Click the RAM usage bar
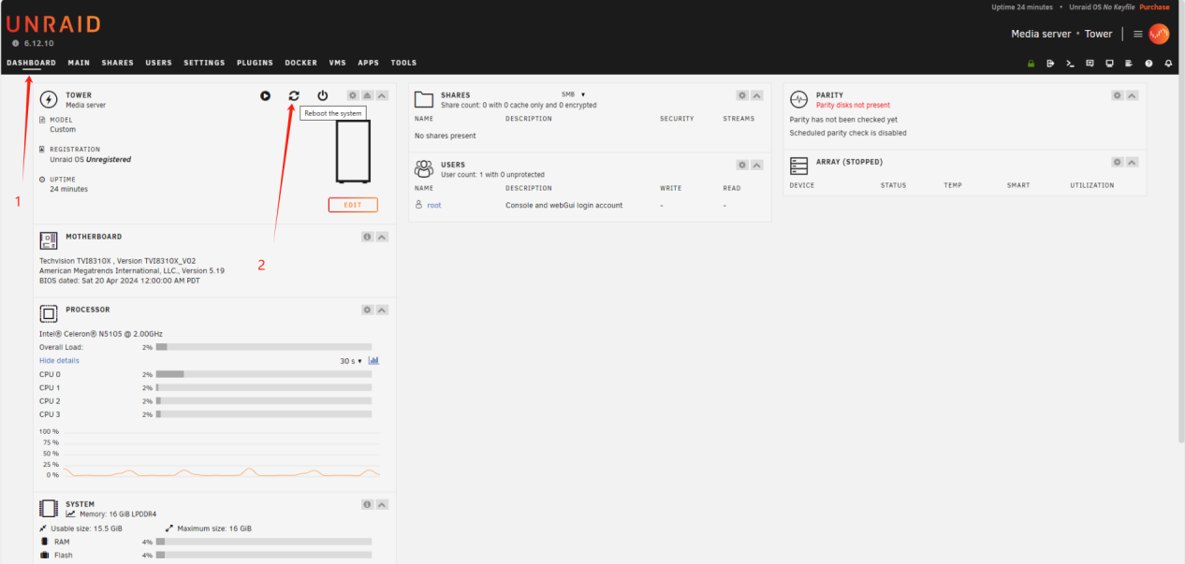The width and height of the screenshot is (1185, 564). [x=264, y=542]
